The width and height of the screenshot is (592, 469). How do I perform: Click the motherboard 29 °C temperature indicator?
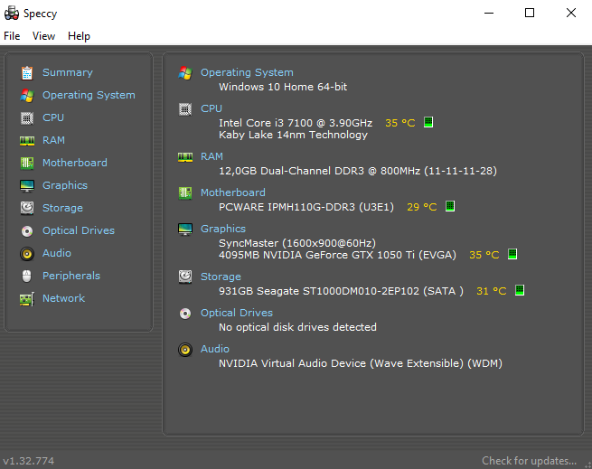pos(450,206)
